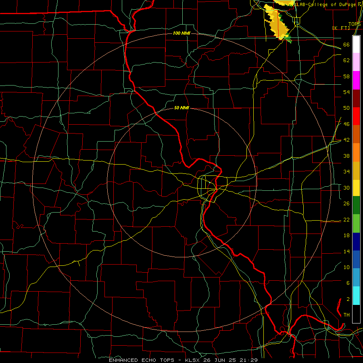Viewport: 363px width, 363px height.
Task: Click the 54 legend value
Action: (346, 92)
